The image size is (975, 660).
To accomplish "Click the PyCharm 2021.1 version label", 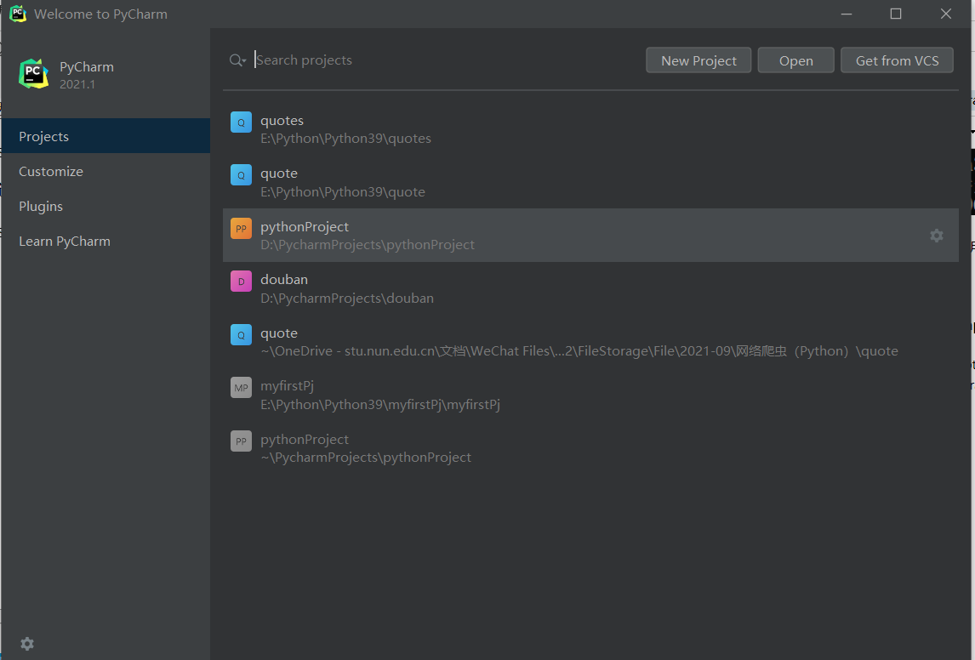I will coord(77,84).
